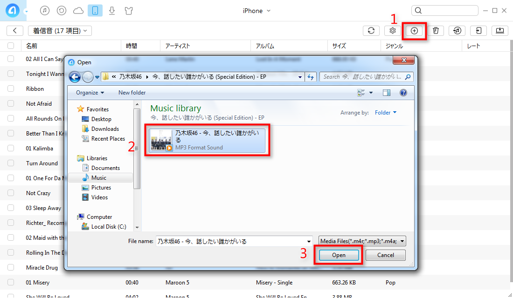
Task: Open the music library icon in top toolbar
Action: (45, 10)
